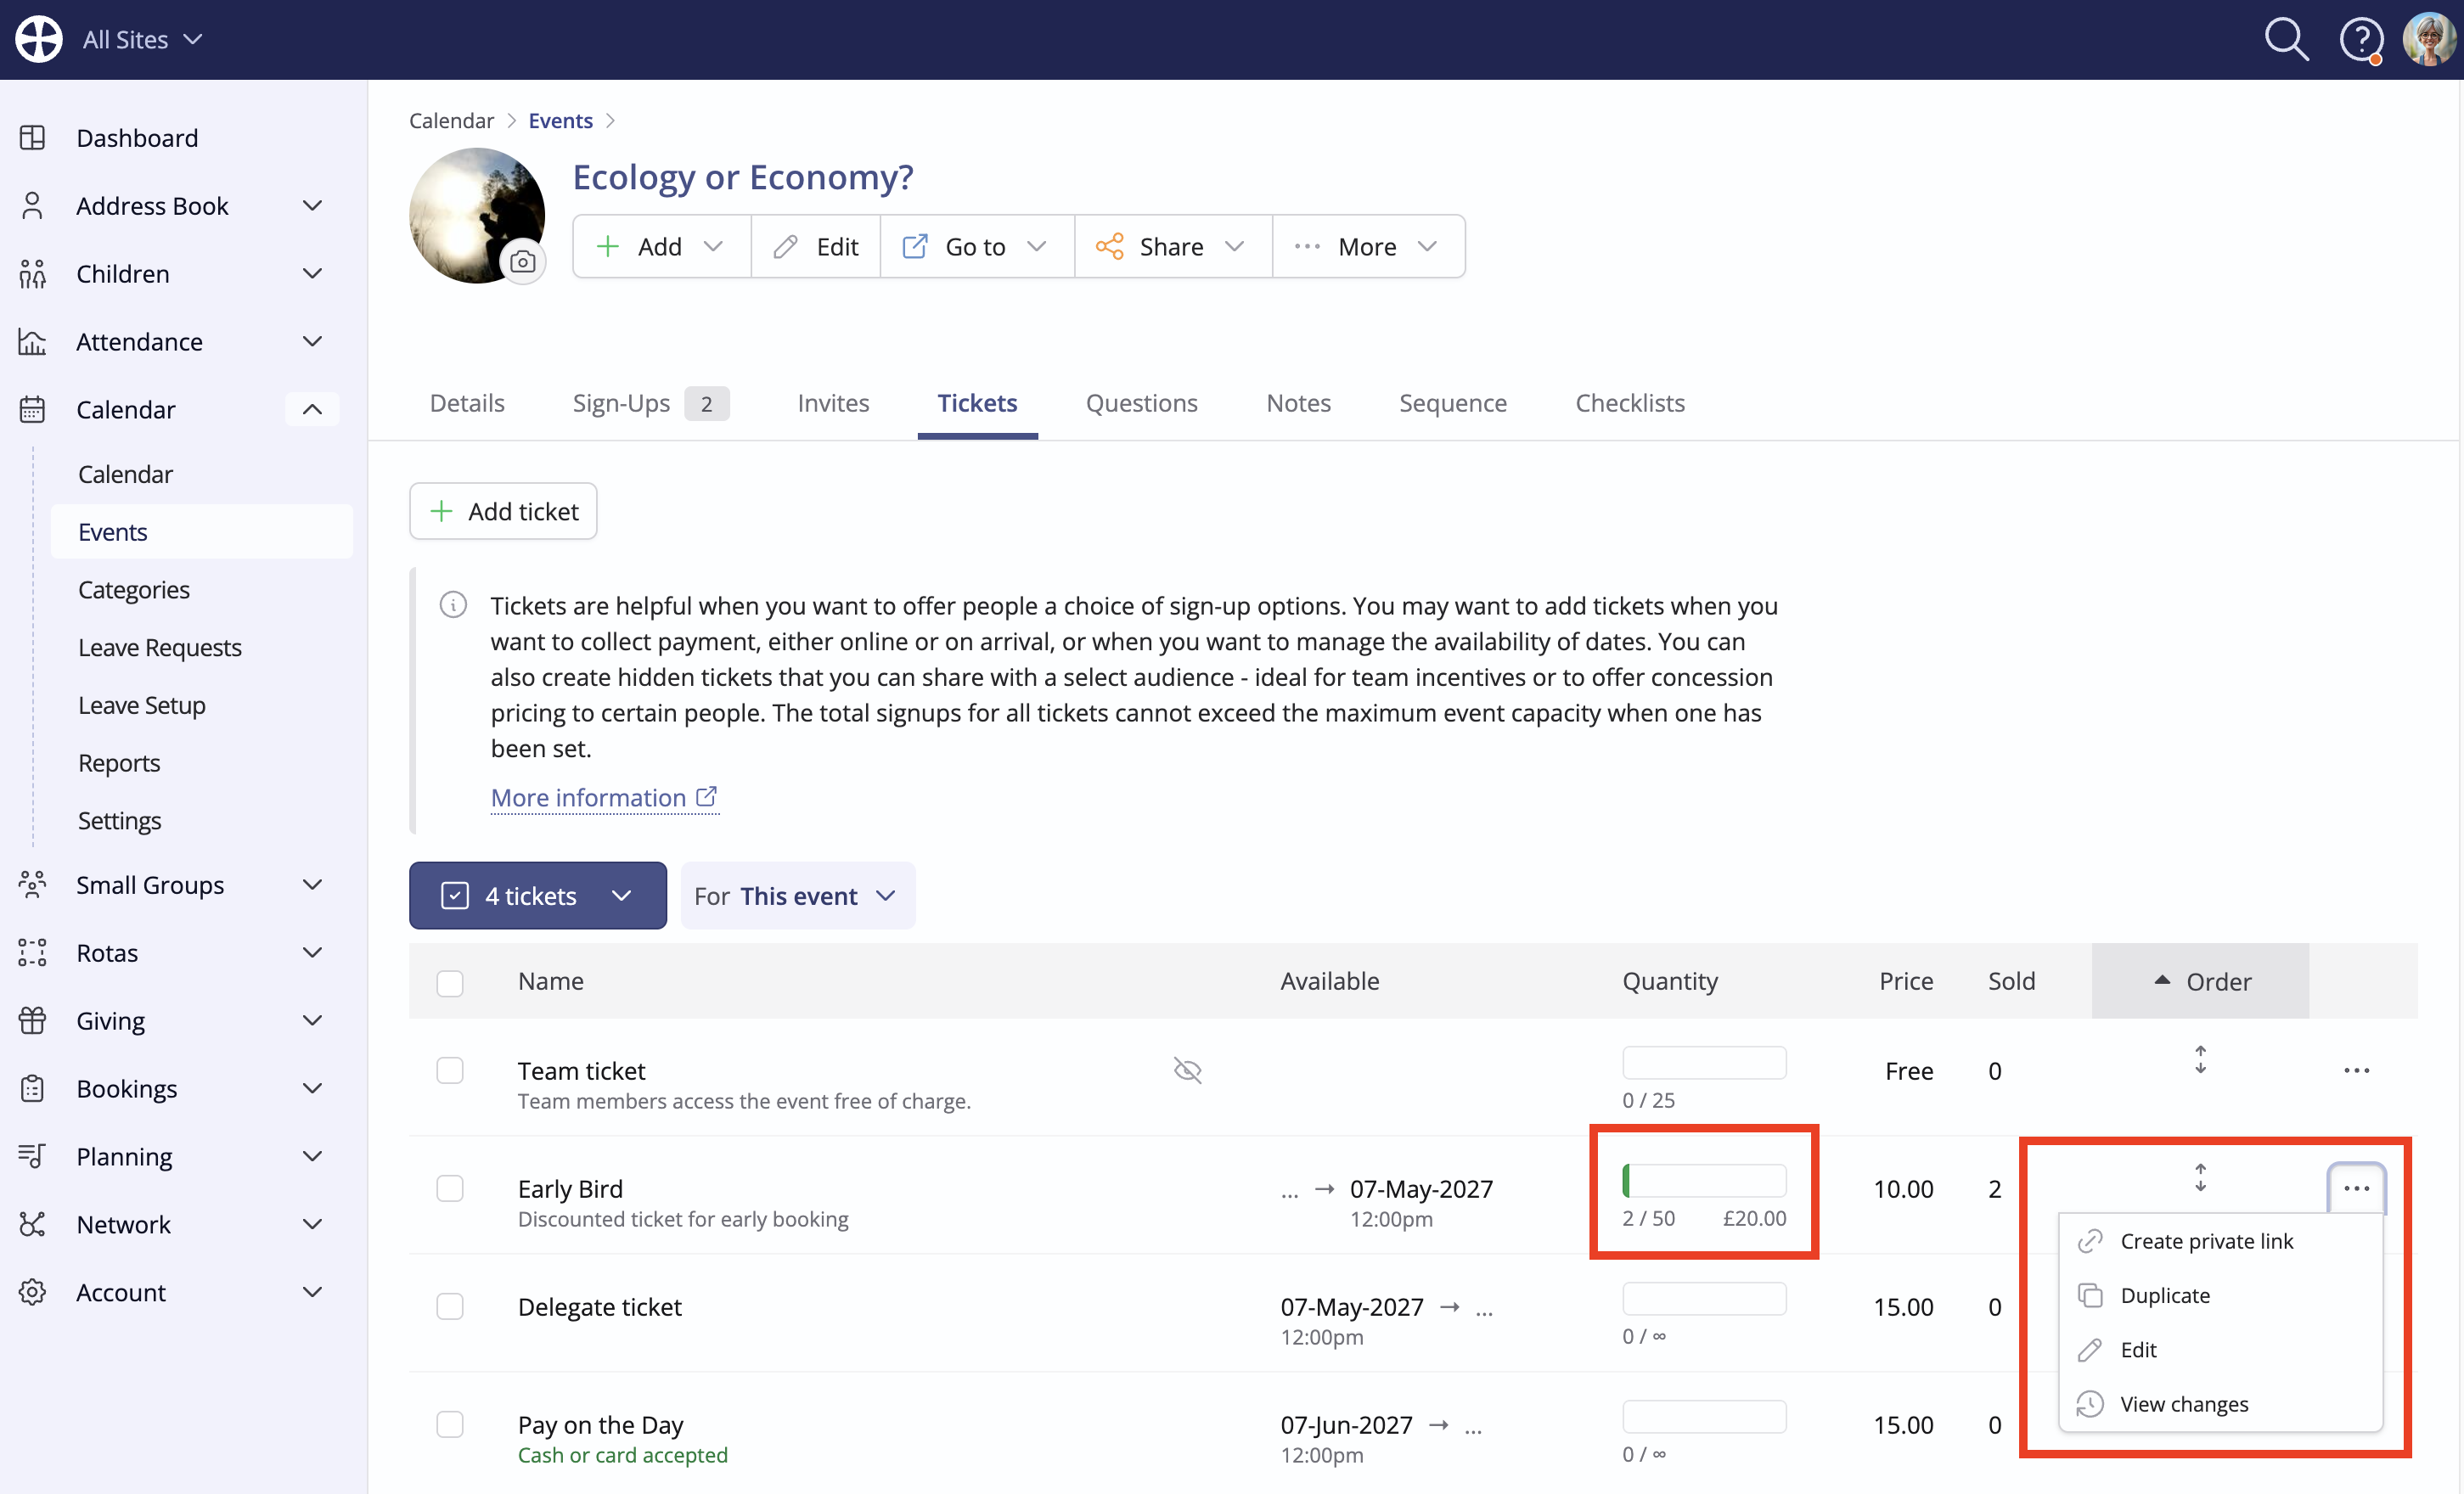Select the Delegate ticket checkbox

(450, 1307)
